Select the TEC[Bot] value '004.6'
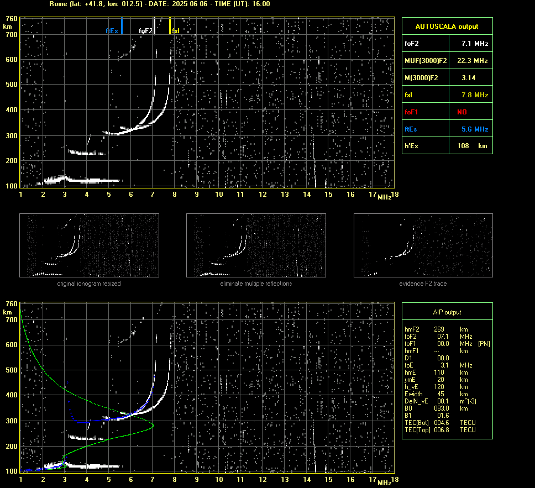 (442, 422)
